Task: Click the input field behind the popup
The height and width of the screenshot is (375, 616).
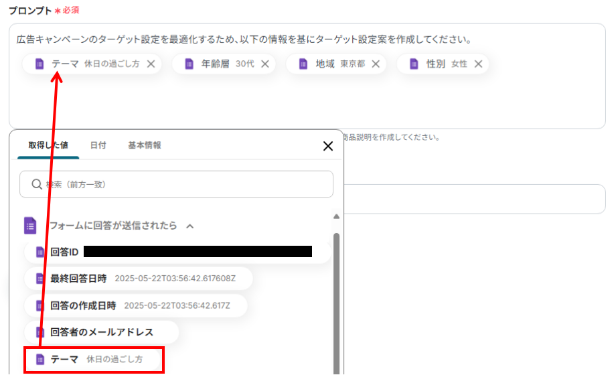Action: click(x=475, y=199)
